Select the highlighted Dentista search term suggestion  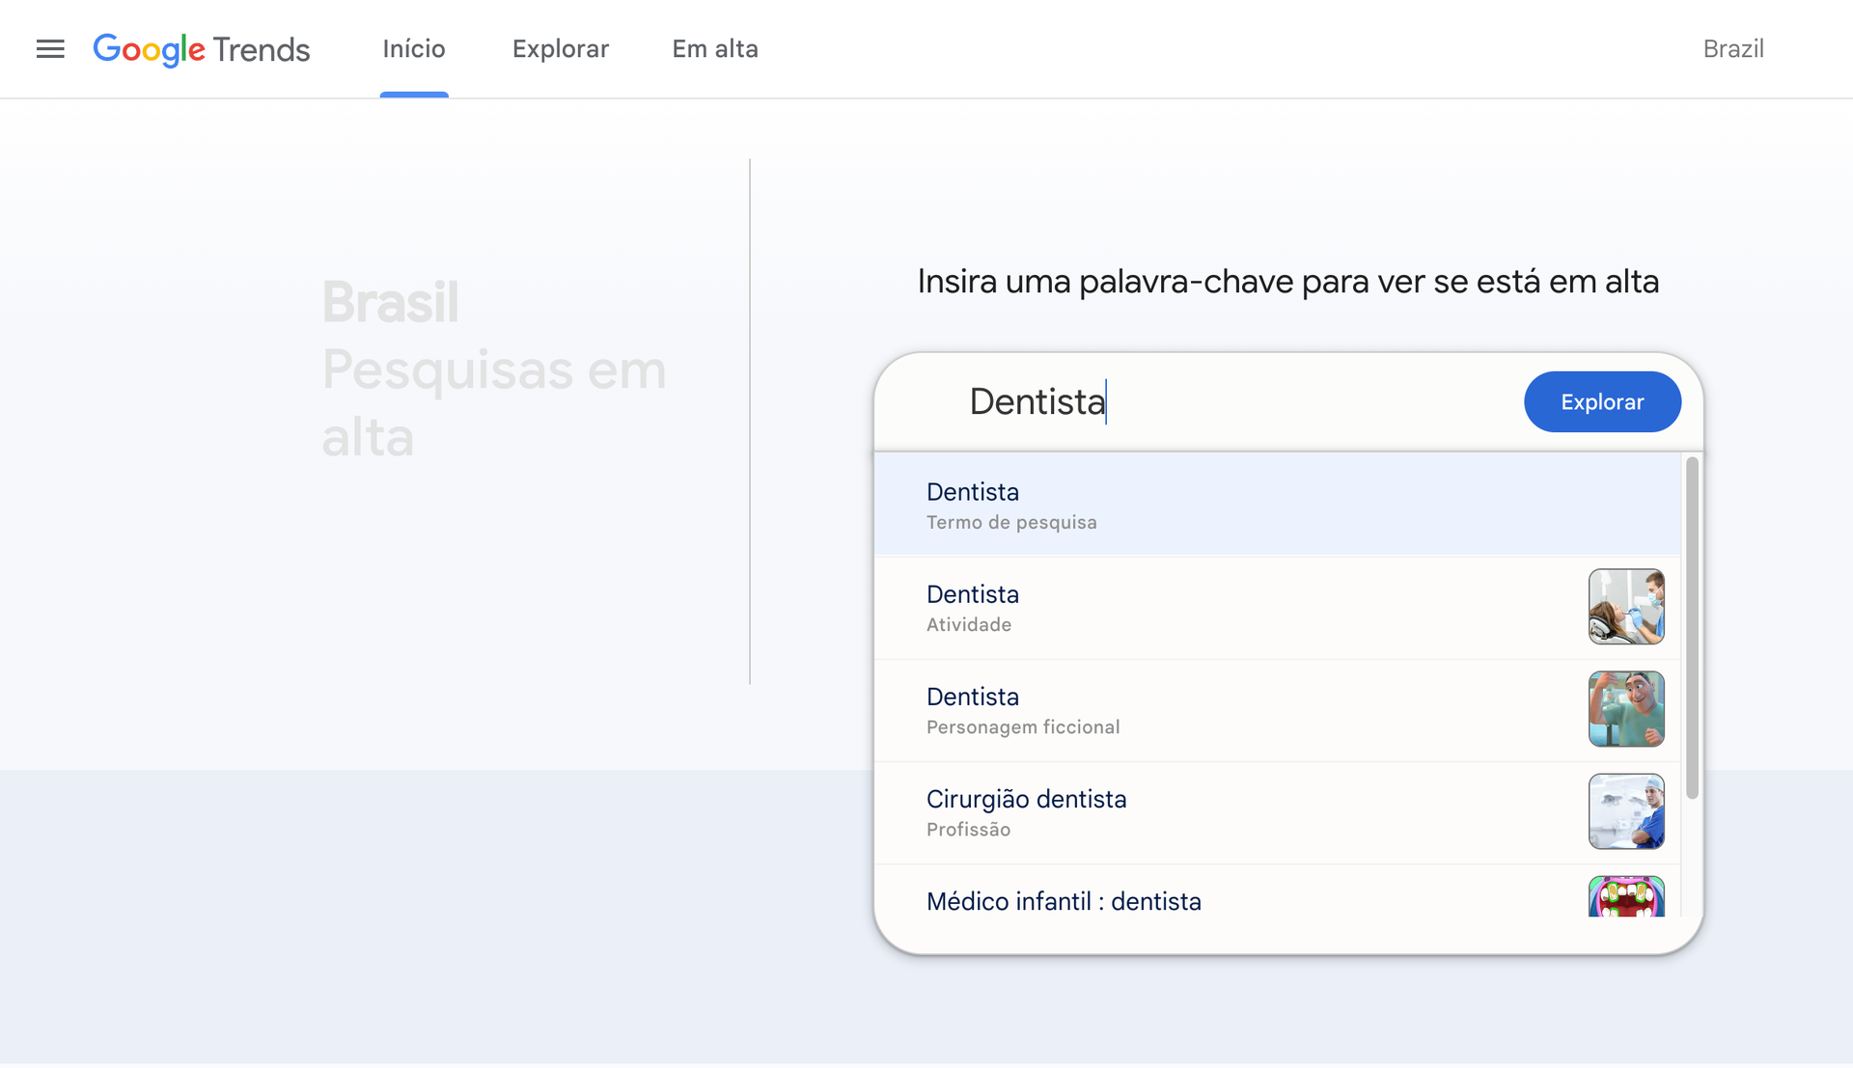[1158, 504]
